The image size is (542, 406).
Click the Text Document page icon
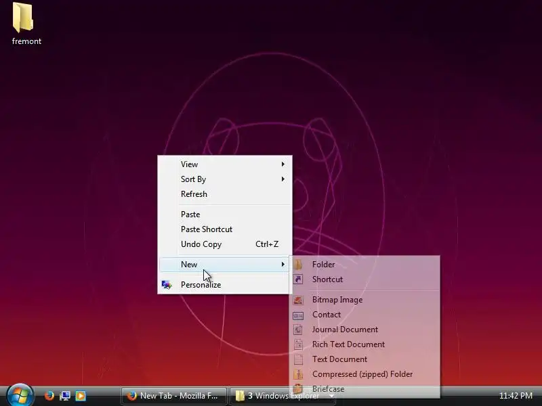point(298,359)
